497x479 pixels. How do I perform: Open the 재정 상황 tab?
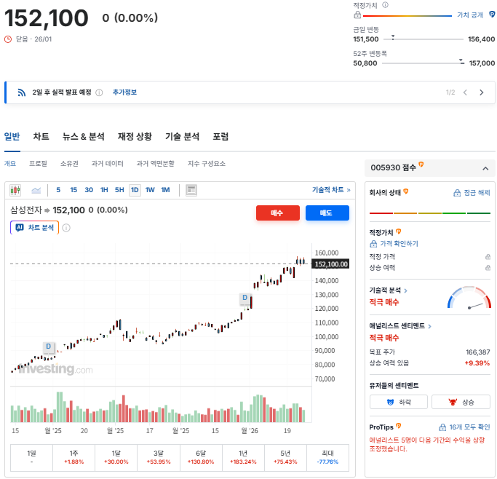point(135,137)
